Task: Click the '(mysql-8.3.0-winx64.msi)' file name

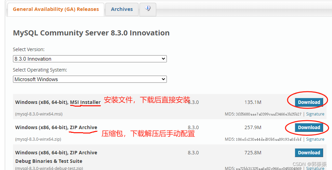Action: point(39,114)
